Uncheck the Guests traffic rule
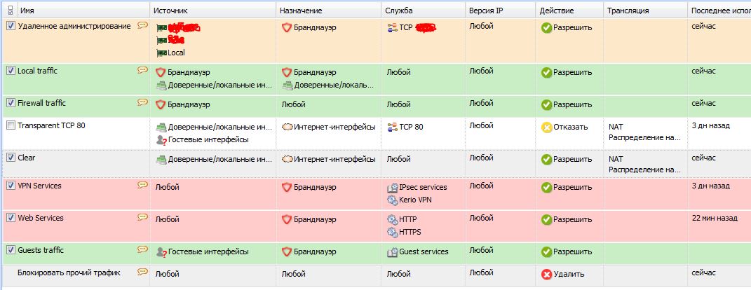751x290 pixels. (11, 250)
